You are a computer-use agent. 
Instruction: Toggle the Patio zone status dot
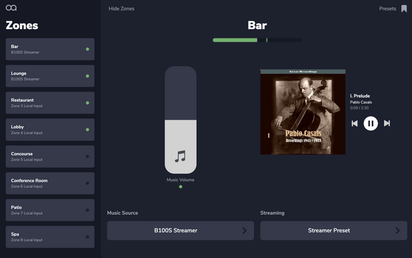(x=88, y=210)
